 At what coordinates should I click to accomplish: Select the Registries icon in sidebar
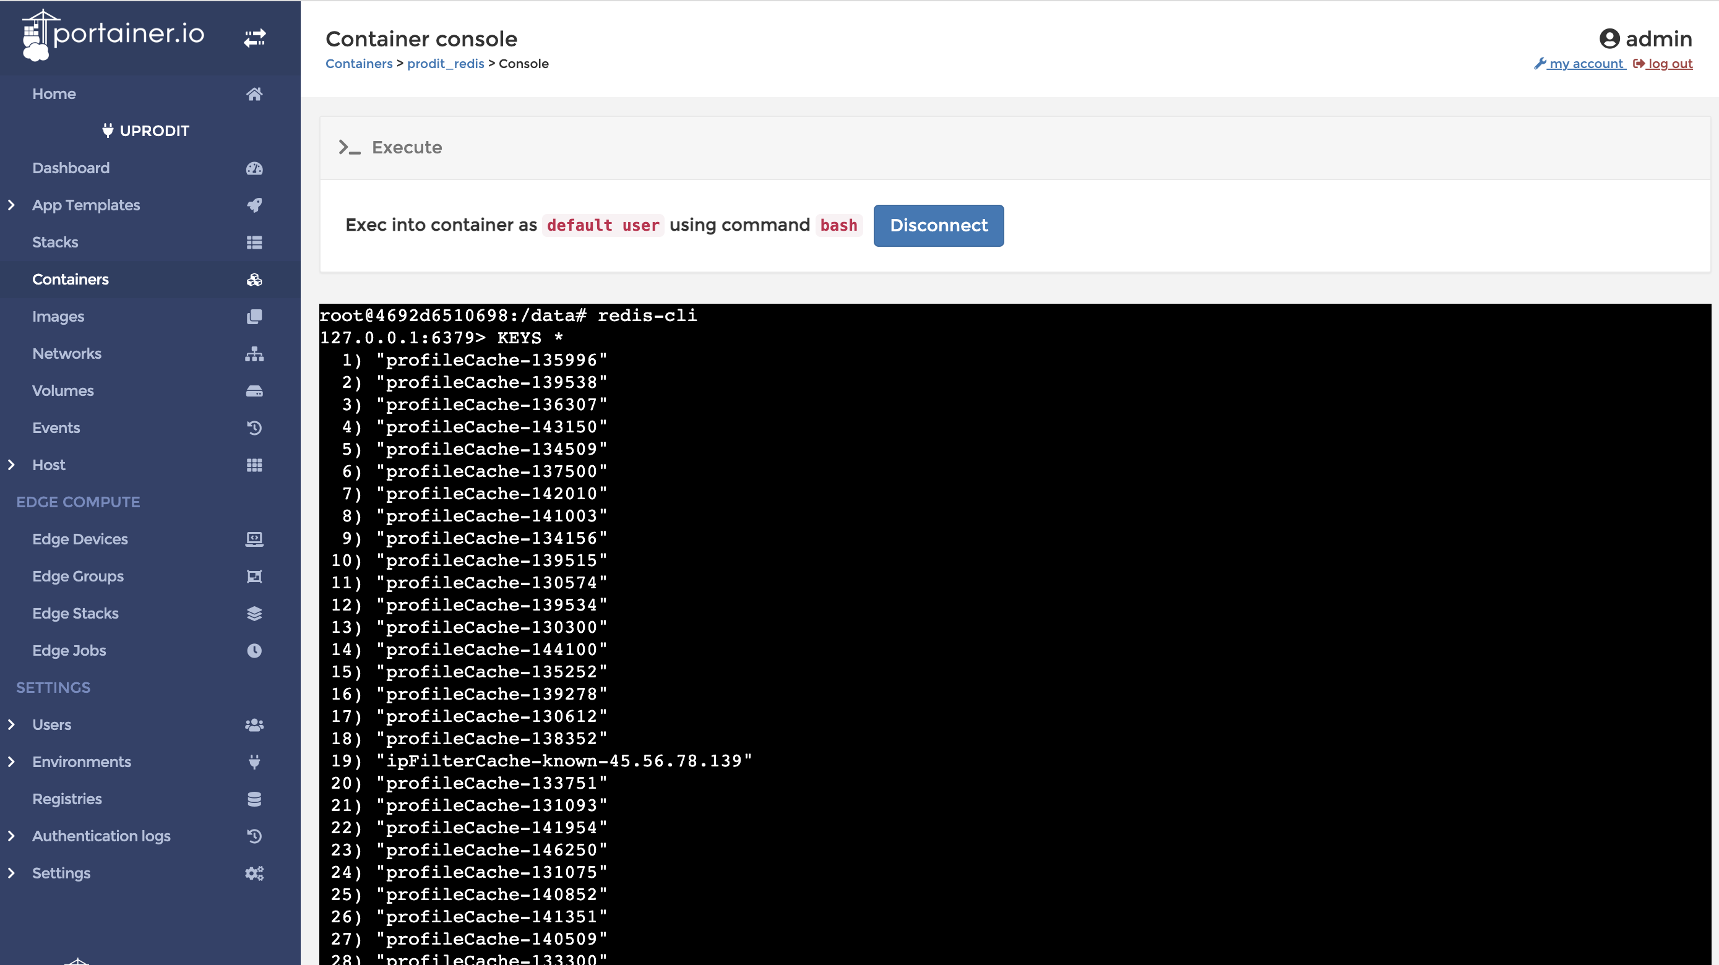(254, 799)
